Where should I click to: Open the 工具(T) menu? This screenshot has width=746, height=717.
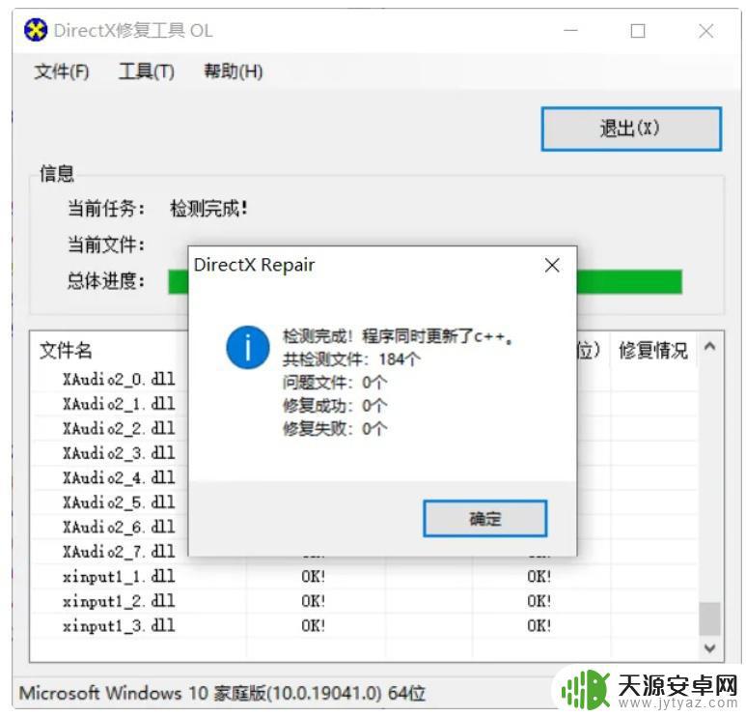tap(147, 72)
